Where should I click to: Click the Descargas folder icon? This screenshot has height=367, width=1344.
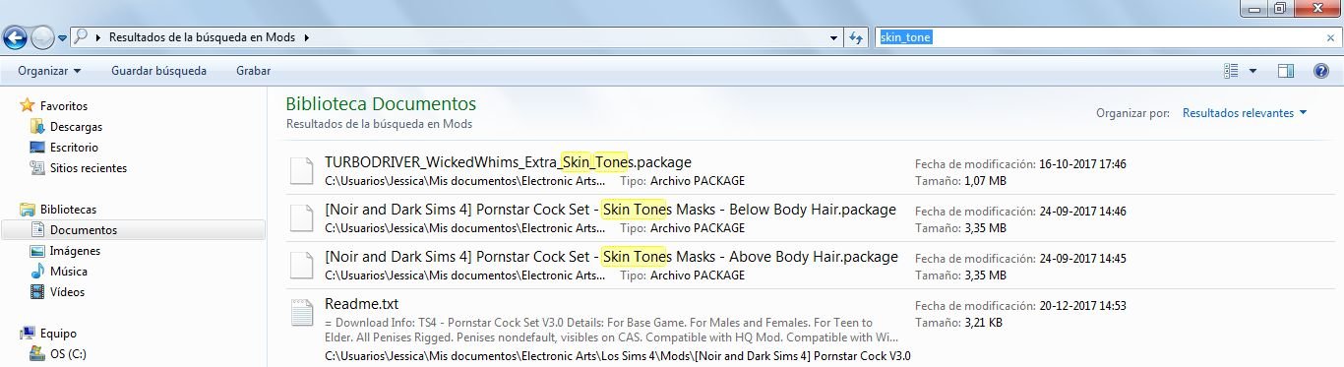click(37, 126)
